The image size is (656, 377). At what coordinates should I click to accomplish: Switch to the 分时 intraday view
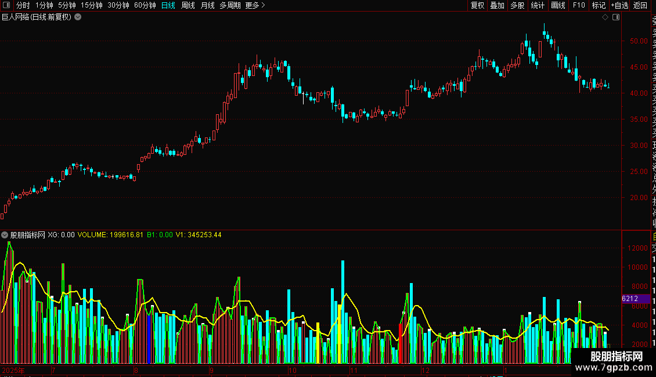(x=23, y=5)
